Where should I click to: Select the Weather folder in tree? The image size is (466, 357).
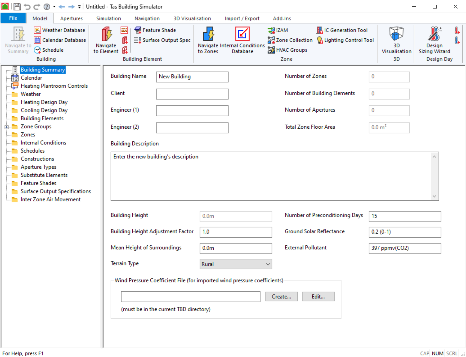coord(31,94)
